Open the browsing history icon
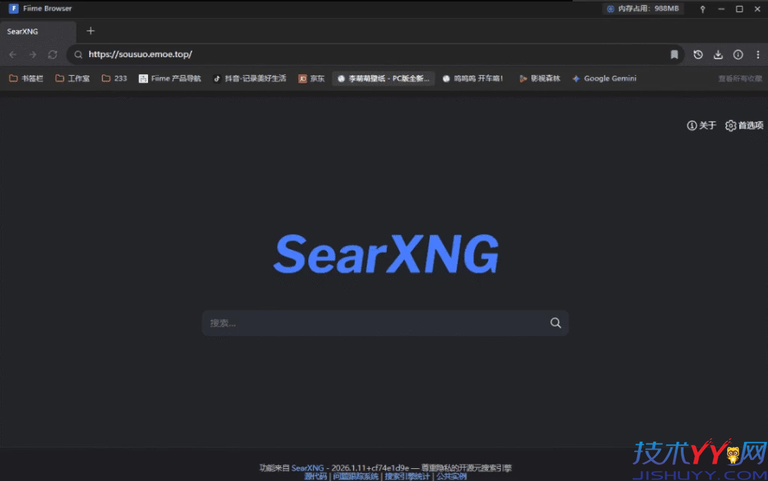 tap(698, 54)
